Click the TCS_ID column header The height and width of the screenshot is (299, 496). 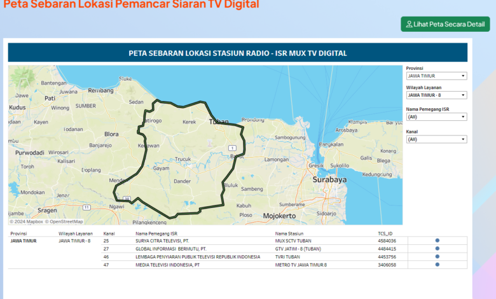385,233
